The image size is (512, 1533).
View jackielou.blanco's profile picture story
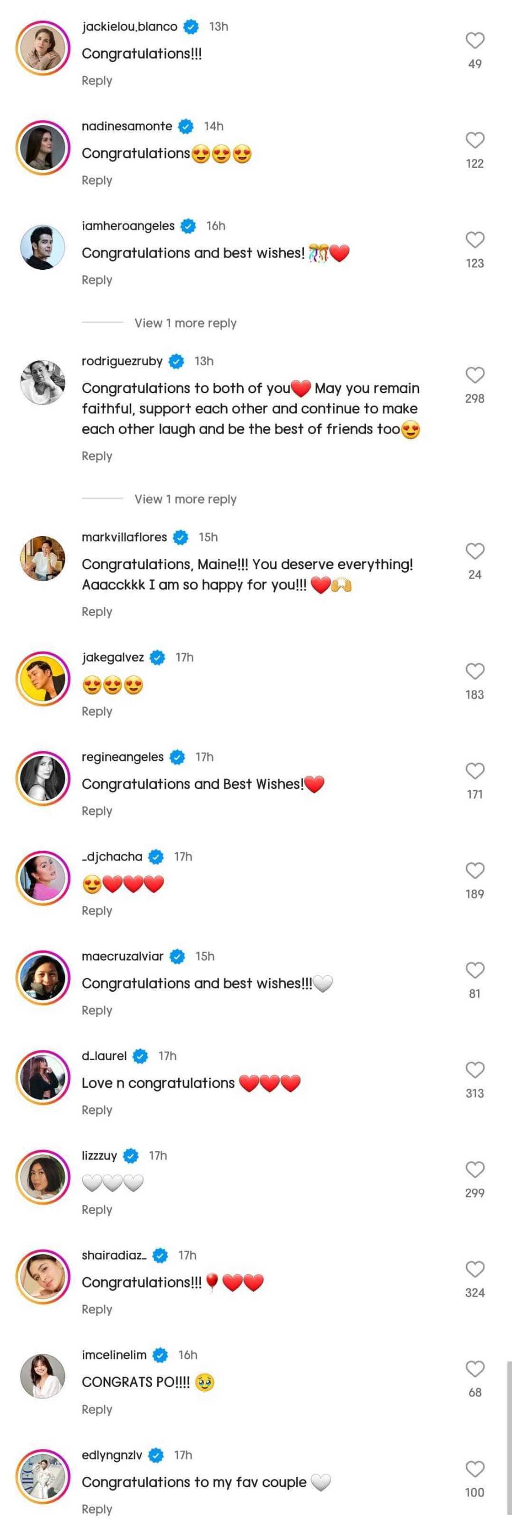[42, 48]
